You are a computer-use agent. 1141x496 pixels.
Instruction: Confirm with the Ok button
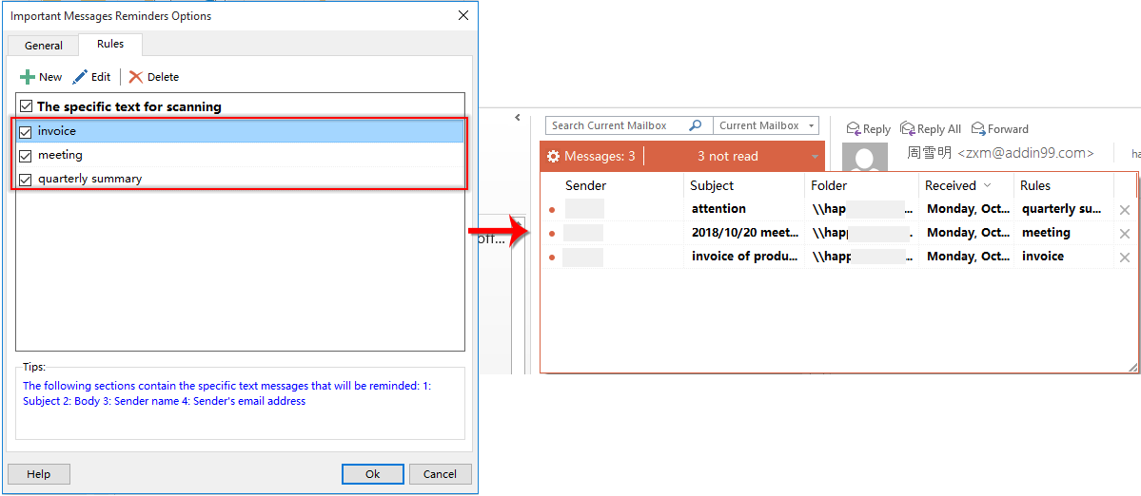click(x=373, y=474)
